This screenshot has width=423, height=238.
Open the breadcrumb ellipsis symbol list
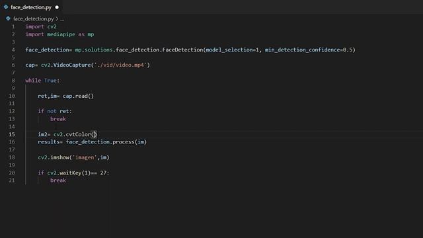(x=62, y=19)
